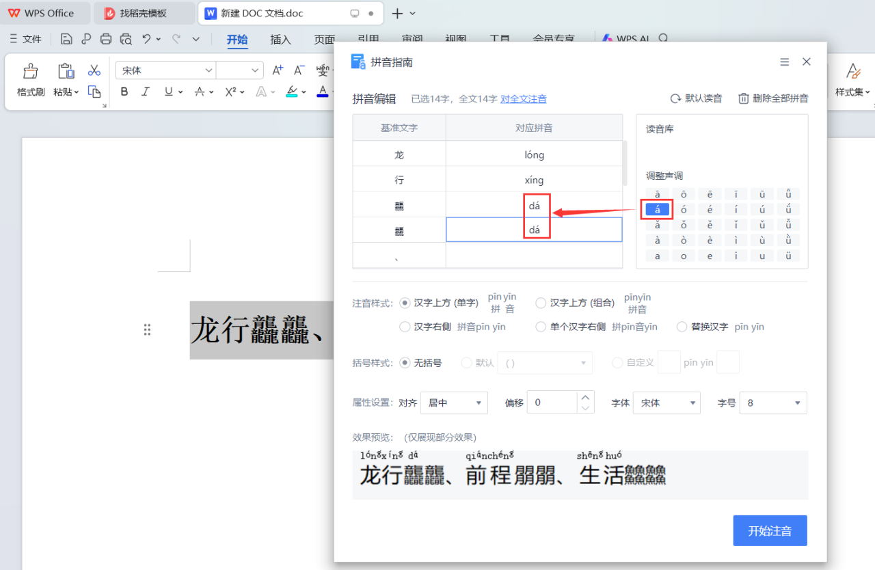Choose tone button ǎ in third row

[x=658, y=225]
